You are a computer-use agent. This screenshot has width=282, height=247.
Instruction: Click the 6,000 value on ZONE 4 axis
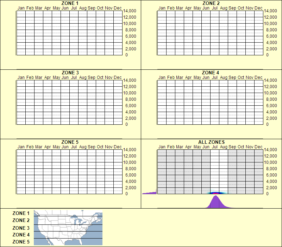(x=271, y=106)
